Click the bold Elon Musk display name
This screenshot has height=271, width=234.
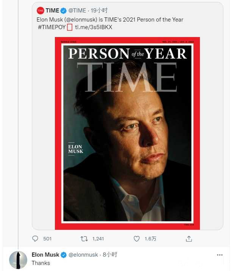[45, 255]
